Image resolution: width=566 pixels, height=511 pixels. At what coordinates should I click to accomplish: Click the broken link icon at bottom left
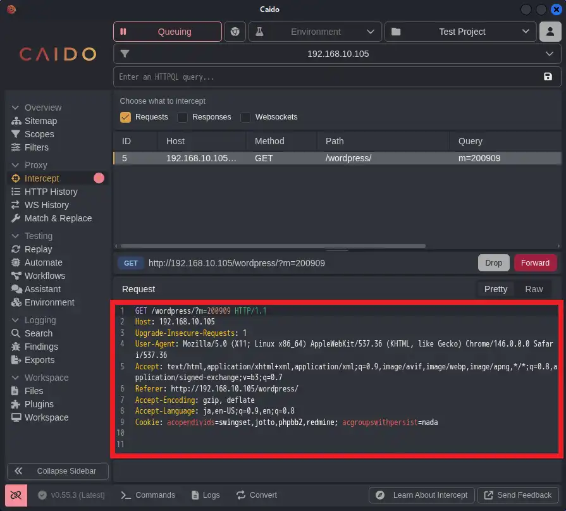point(16,495)
